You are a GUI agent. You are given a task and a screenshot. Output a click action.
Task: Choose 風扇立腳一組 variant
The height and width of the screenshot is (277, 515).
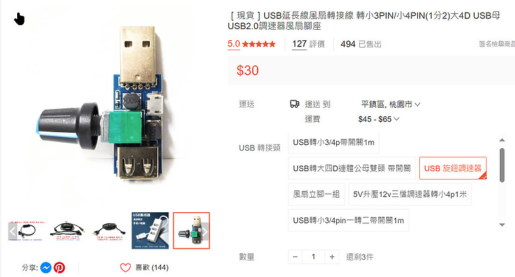pos(316,194)
